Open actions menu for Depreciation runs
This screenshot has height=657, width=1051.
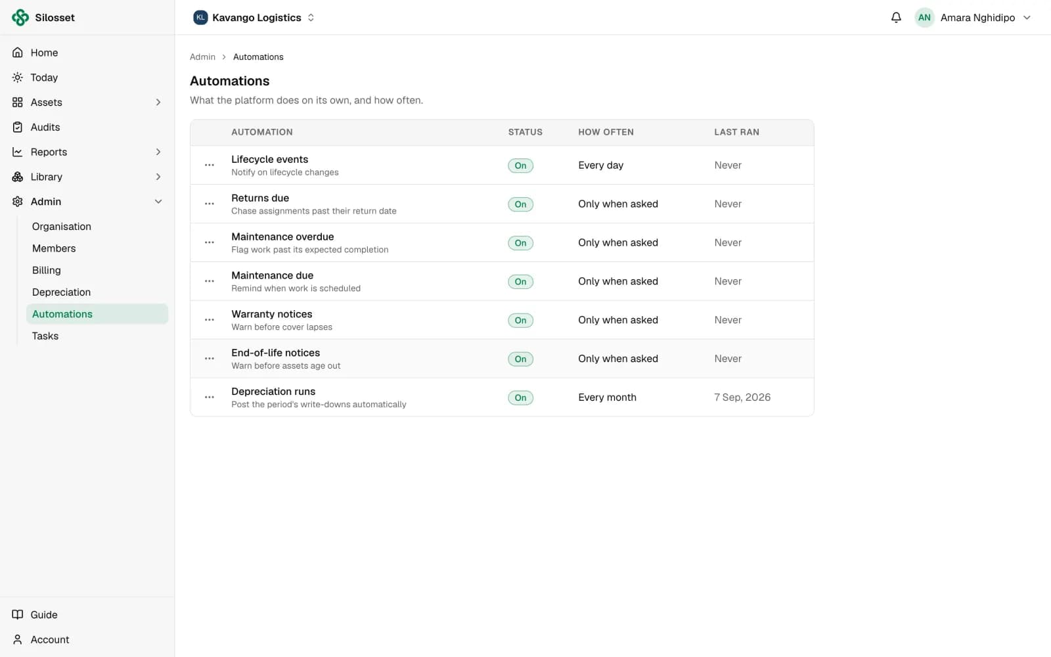coord(210,397)
